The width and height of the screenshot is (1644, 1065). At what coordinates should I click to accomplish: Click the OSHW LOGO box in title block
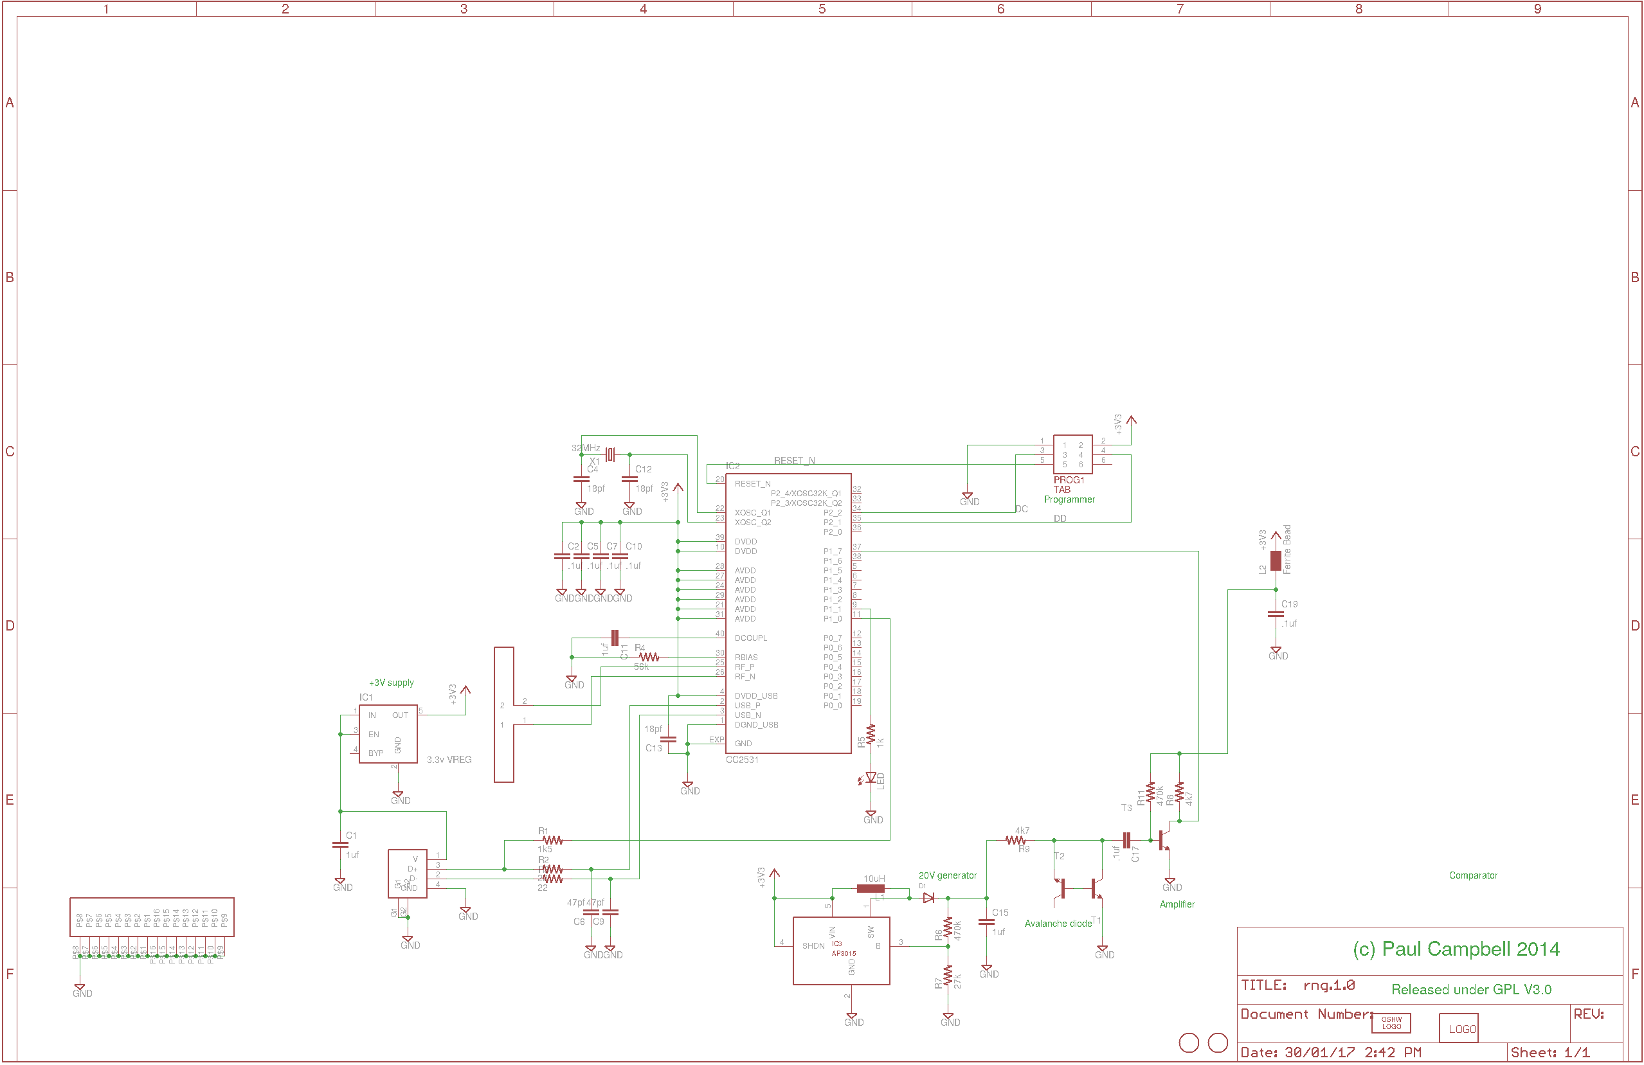pyautogui.click(x=1391, y=1023)
